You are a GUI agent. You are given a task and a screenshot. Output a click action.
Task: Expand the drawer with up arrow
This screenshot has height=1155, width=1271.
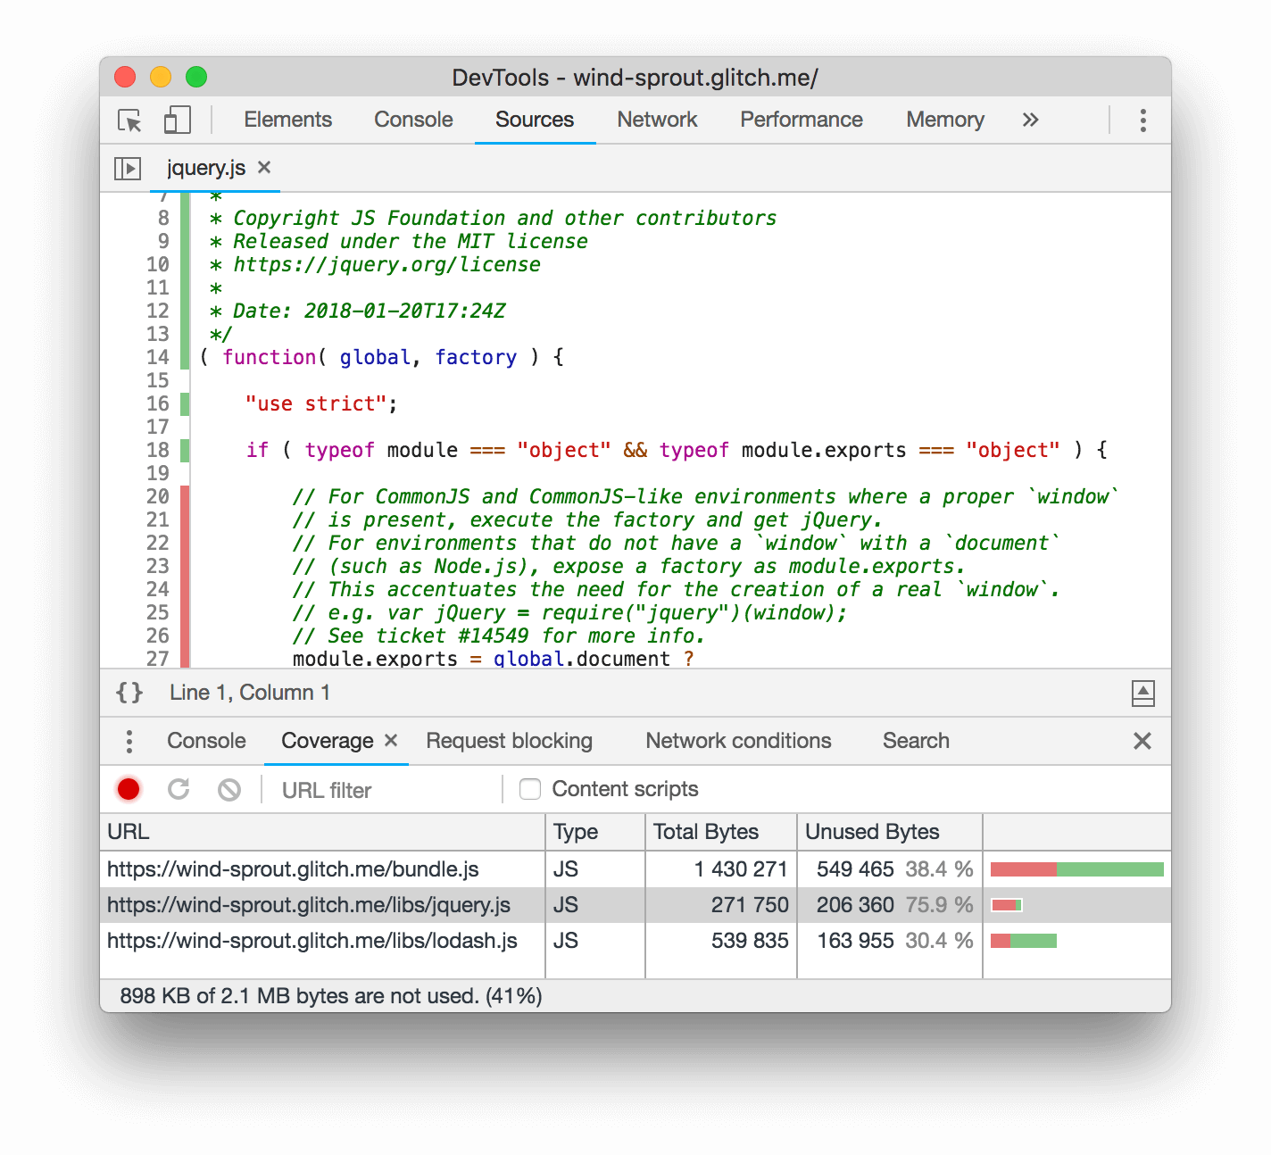(1142, 693)
